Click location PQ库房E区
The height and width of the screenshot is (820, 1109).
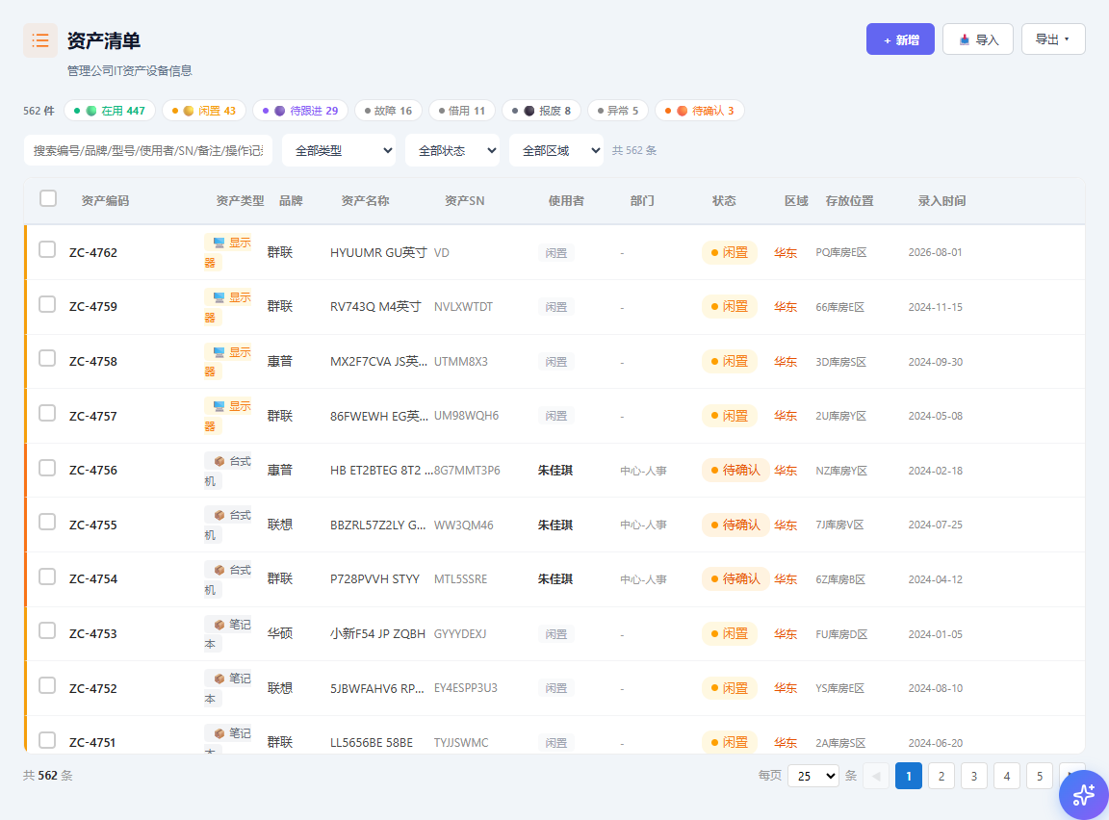(841, 252)
